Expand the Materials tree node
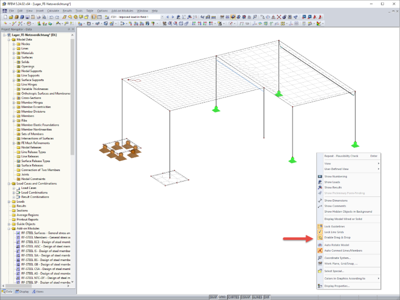 coord(14,53)
